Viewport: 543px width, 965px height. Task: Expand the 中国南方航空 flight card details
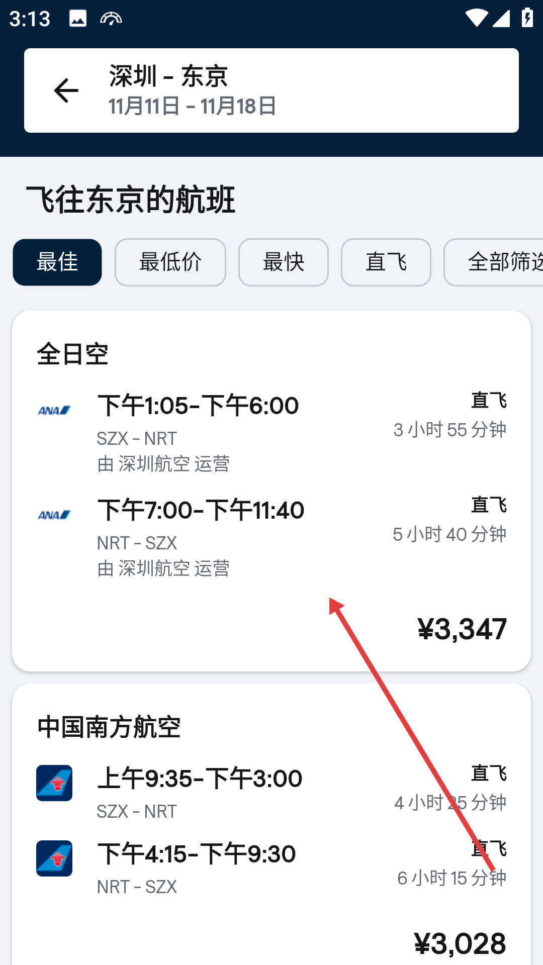click(271, 824)
